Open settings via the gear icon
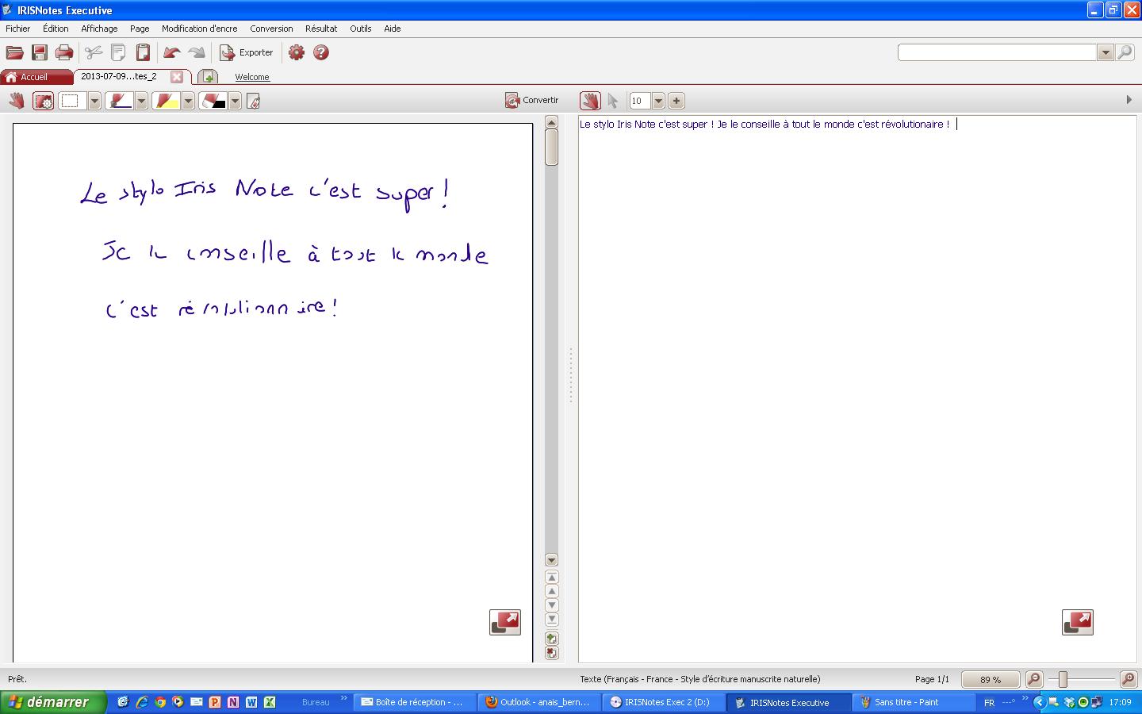The height and width of the screenshot is (714, 1142). 297,52
